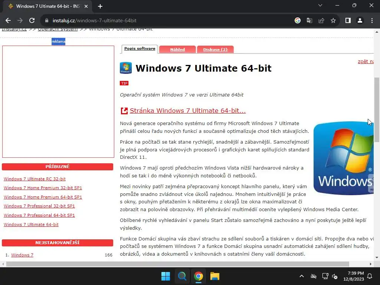The height and width of the screenshot is (285, 380).
Task: Open the Diskuse (2) tab
Action: click(215, 49)
